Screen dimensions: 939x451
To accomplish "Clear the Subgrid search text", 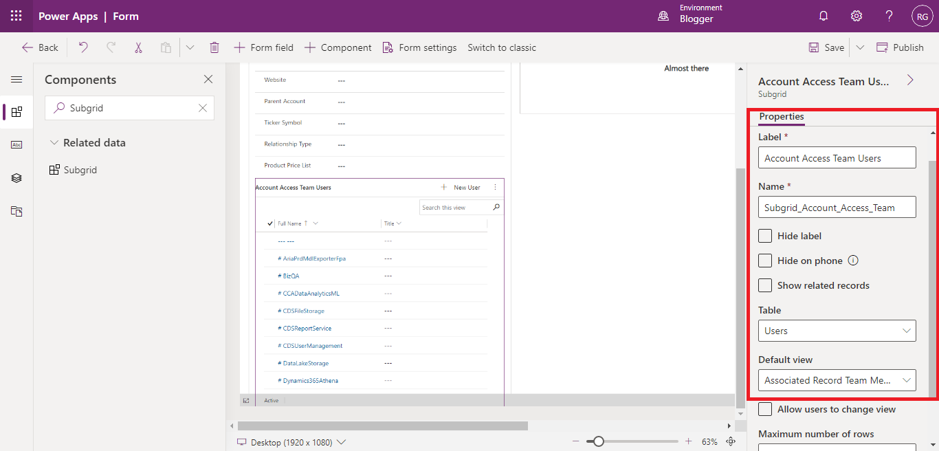I will coord(203,108).
